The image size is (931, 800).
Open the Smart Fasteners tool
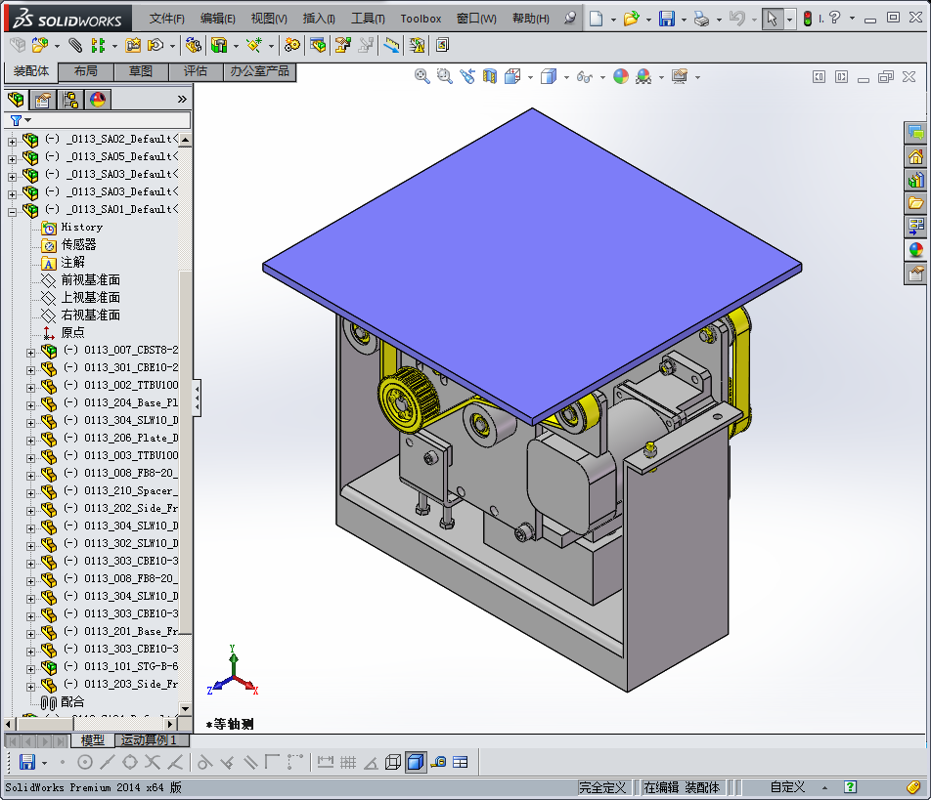133,45
